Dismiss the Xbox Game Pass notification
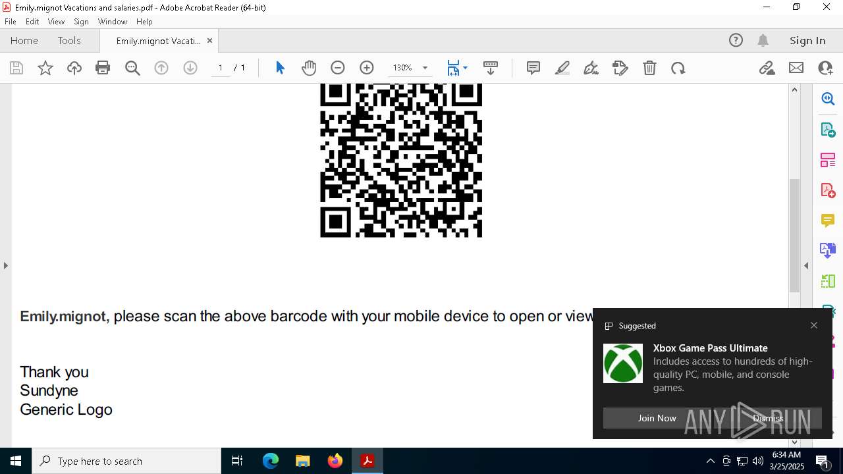 coord(768,418)
